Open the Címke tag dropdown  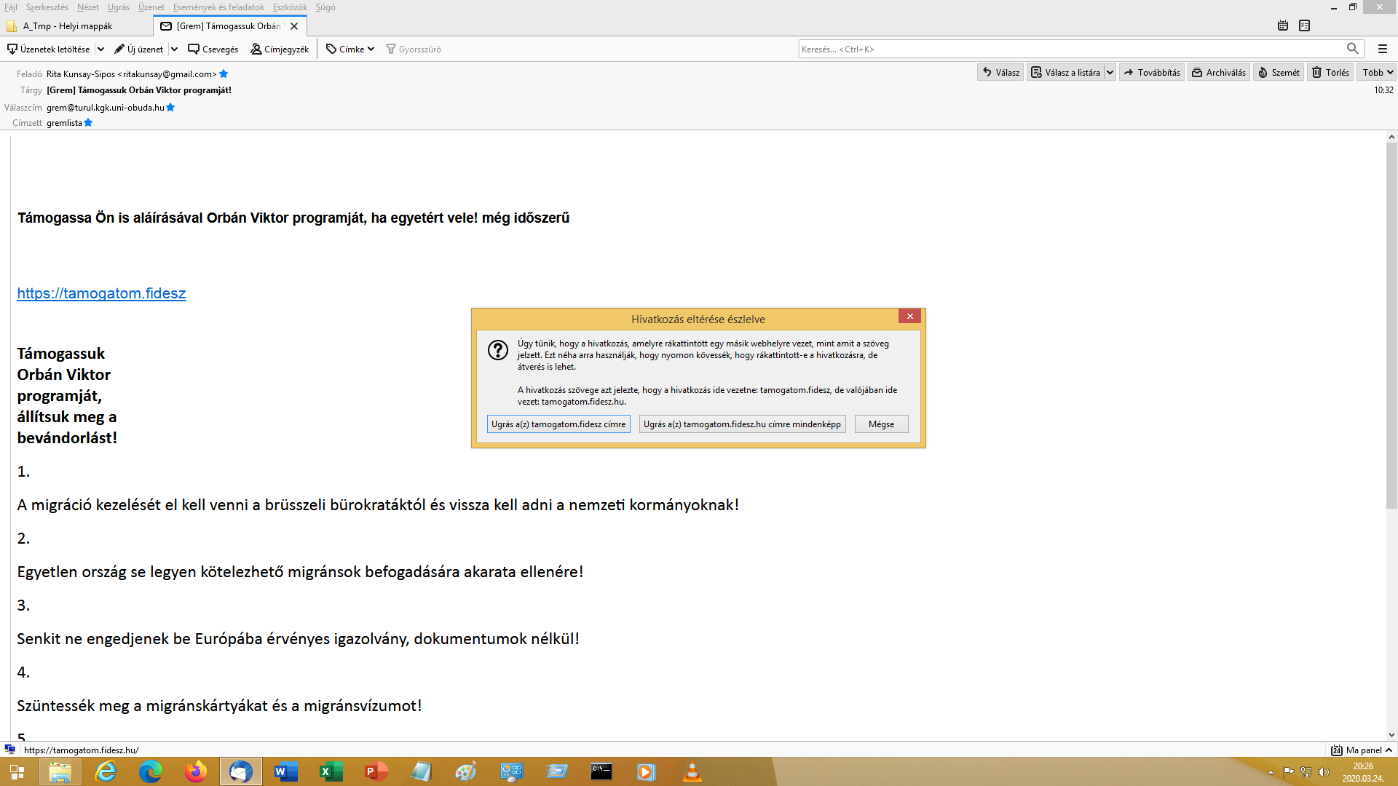pos(349,49)
